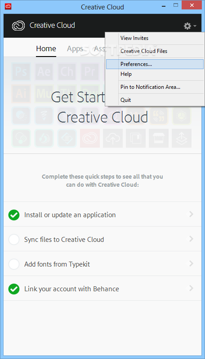Click the 'Creative Cloud' window title text

(x=102, y=7)
